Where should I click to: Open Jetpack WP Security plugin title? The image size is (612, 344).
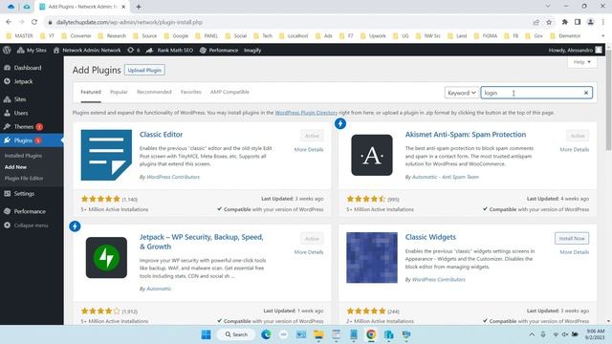click(x=202, y=242)
